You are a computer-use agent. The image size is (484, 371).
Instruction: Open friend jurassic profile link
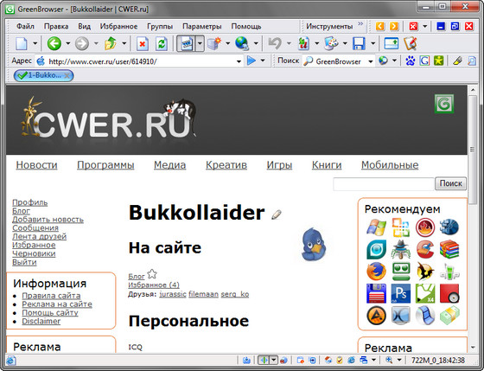(x=173, y=294)
